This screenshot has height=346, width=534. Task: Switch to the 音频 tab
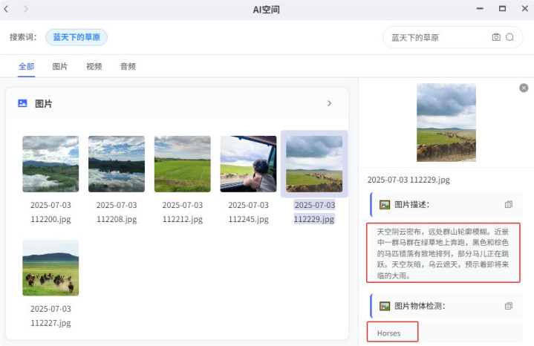[128, 67]
